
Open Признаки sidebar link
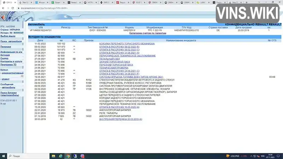click(6, 47)
